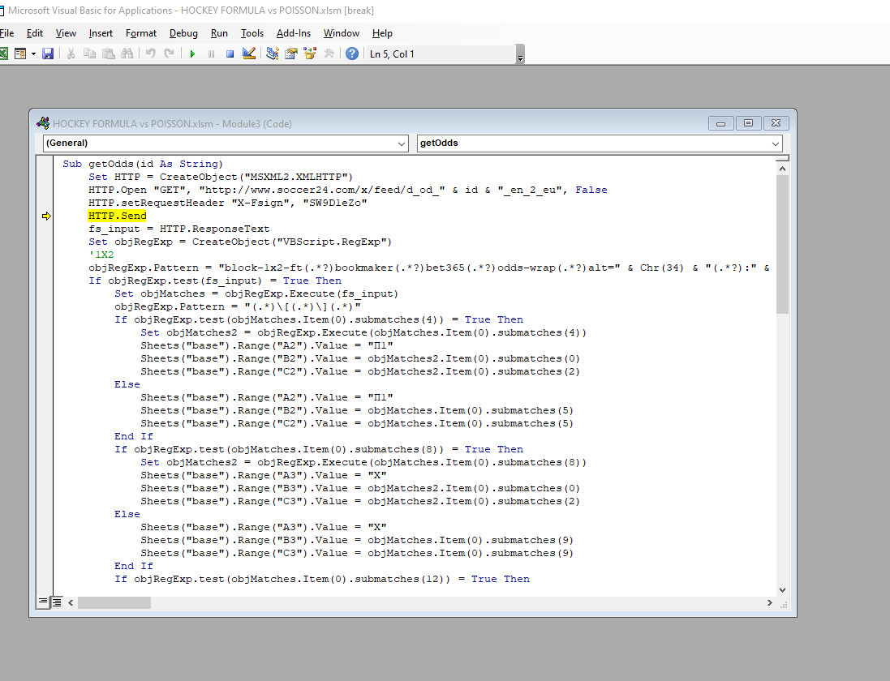The image size is (890, 681).
Task: Click the blue Help question mark icon
Action: click(x=352, y=54)
